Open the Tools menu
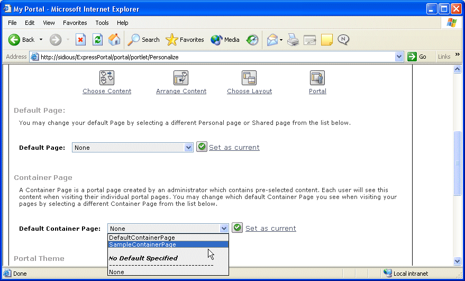The height and width of the screenshot is (281, 465). tap(102, 23)
